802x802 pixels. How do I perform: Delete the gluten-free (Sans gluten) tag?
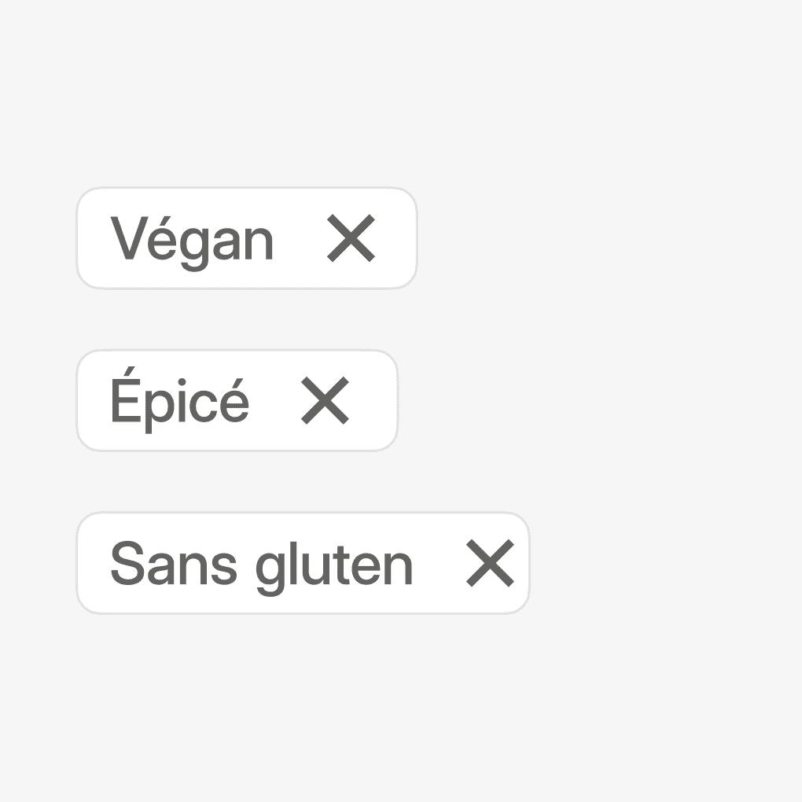[x=490, y=563]
